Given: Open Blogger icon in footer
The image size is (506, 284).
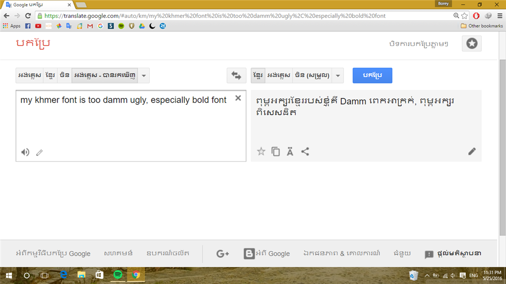Looking at the screenshot, I should 249,254.
